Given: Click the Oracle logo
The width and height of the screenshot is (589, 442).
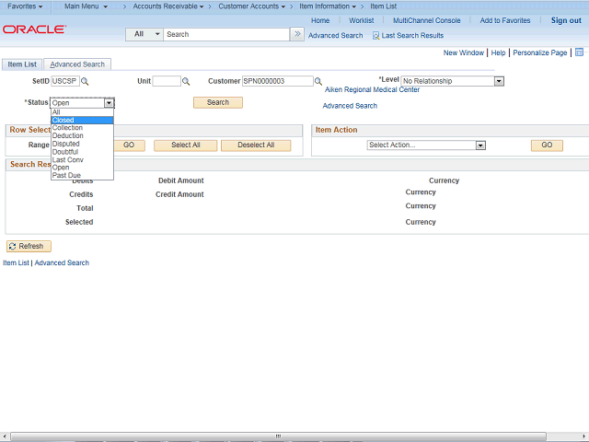Looking at the screenshot, I should click(35, 29).
